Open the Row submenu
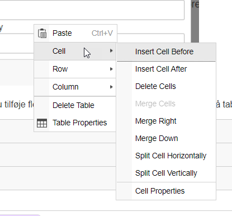Screen dimensions: 232x216 tap(75, 69)
